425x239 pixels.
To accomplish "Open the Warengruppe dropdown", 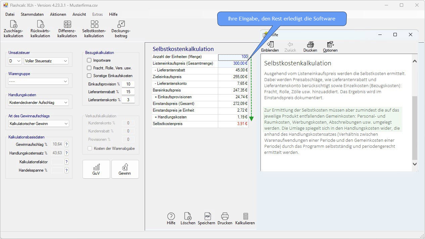I will pyautogui.click(x=38, y=81).
